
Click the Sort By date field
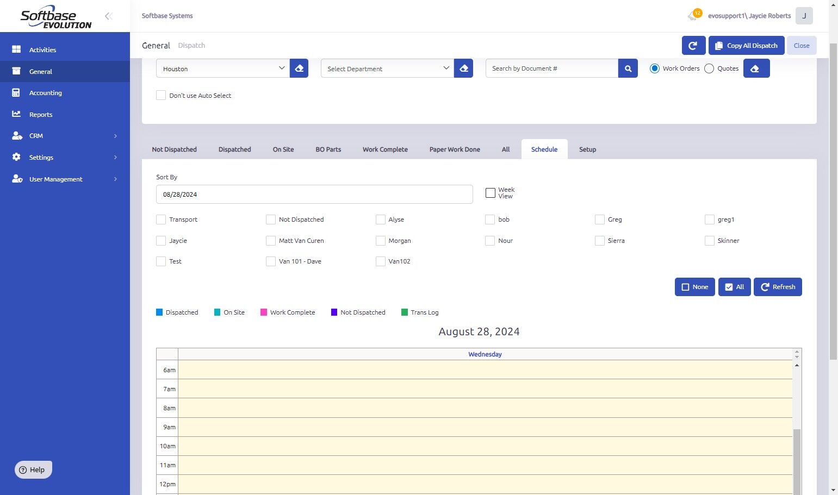314,195
